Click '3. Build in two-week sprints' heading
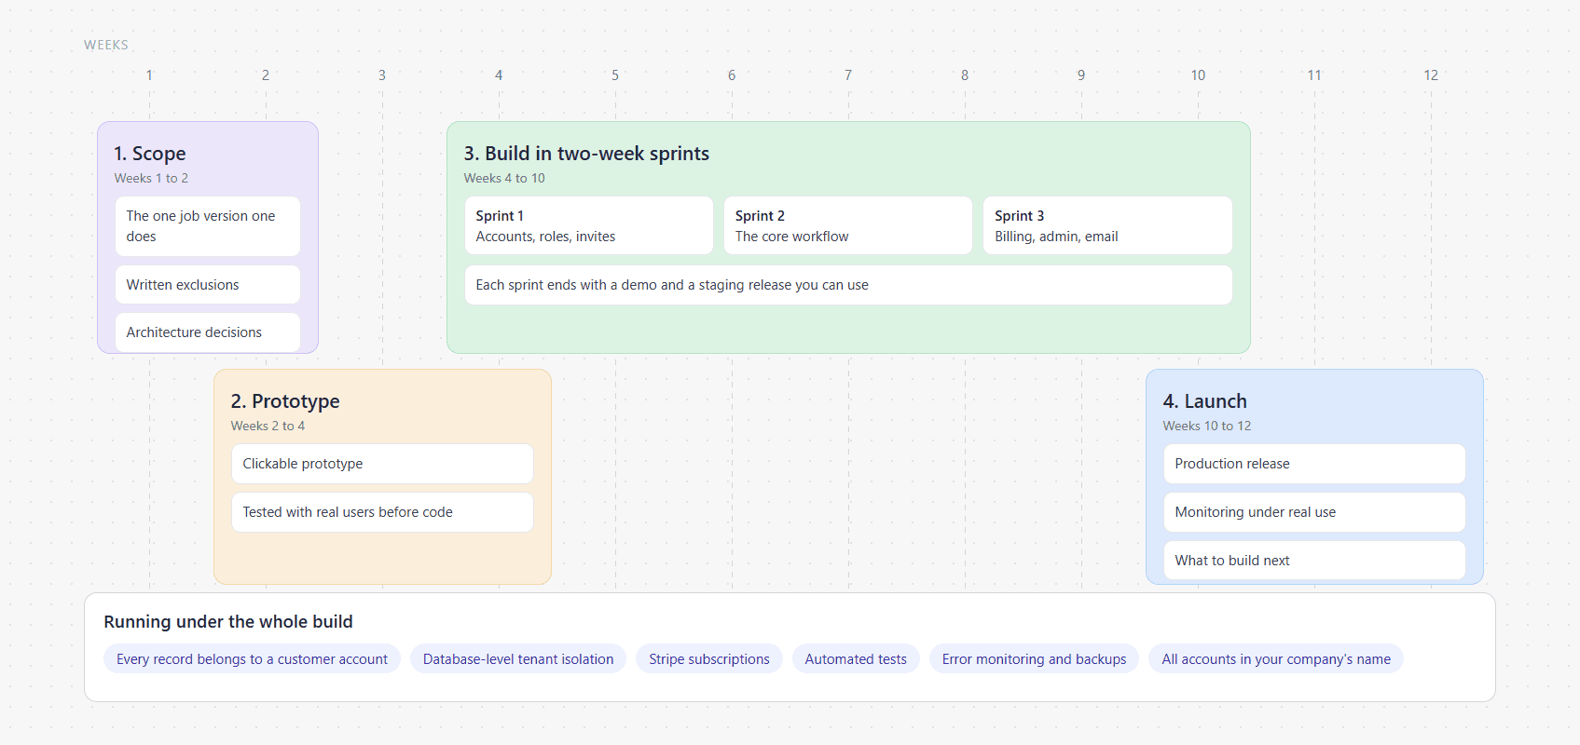Screen dimensions: 1580x745 pyautogui.click(x=586, y=154)
